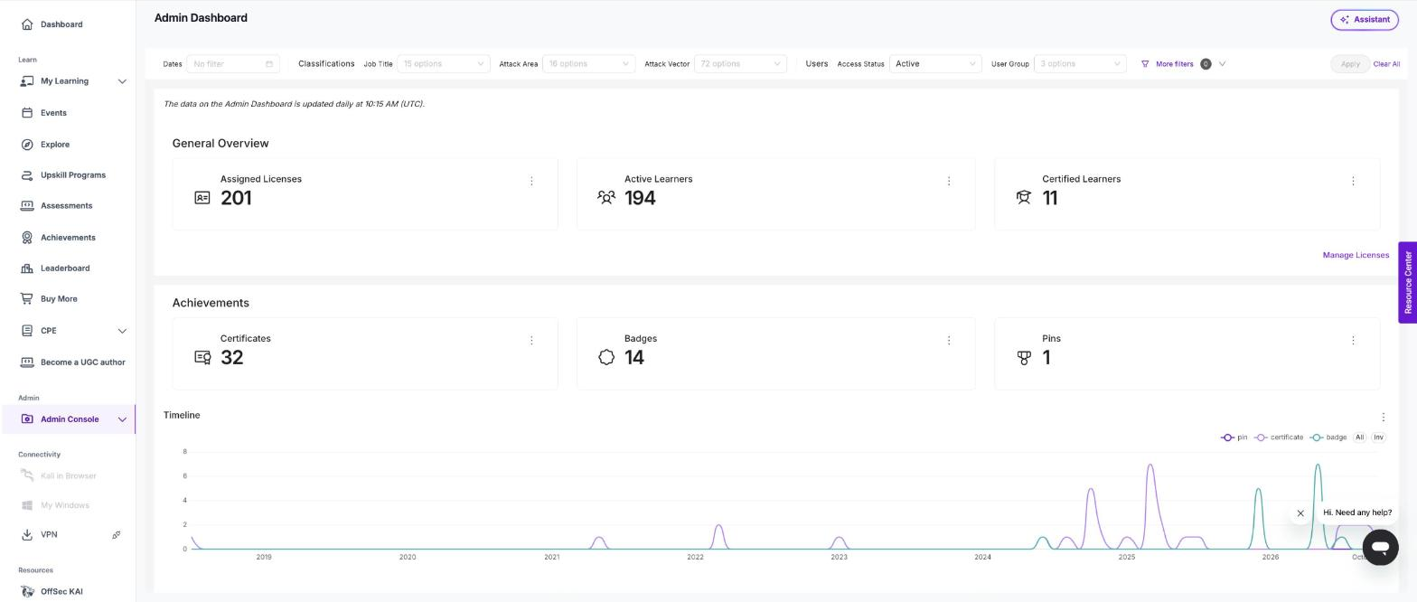This screenshot has width=1417, height=602.
Task: Open User Group dropdown
Action: (x=1080, y=64)
